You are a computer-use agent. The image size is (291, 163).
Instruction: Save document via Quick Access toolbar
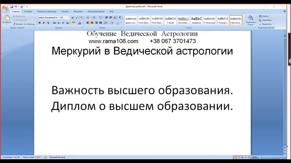(x=12, y=7)
